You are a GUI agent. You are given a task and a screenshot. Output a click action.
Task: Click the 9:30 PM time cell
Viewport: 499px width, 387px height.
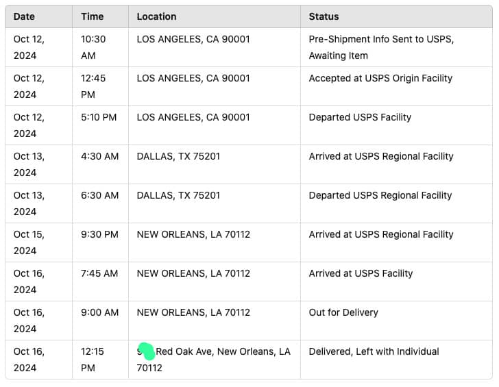pyautogui.click(x=99, y=234)
